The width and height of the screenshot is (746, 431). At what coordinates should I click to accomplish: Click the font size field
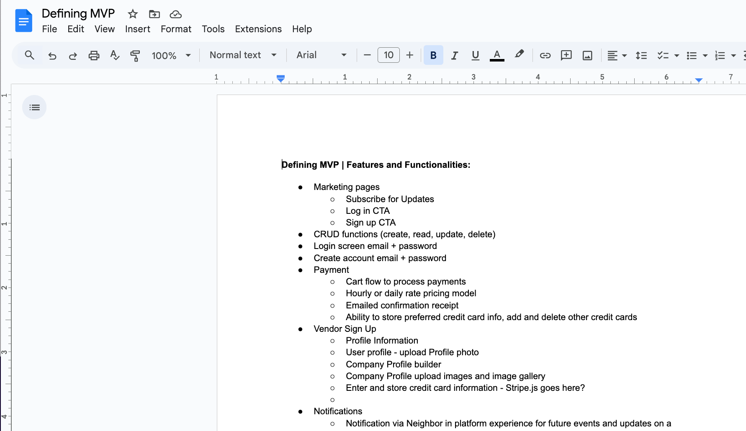coord(388,55)
